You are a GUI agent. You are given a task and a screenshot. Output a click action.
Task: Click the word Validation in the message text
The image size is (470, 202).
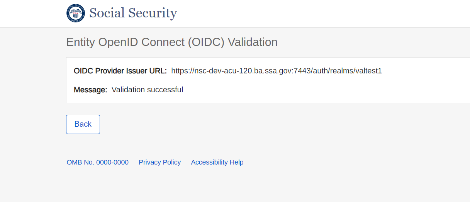coord(128,90)
